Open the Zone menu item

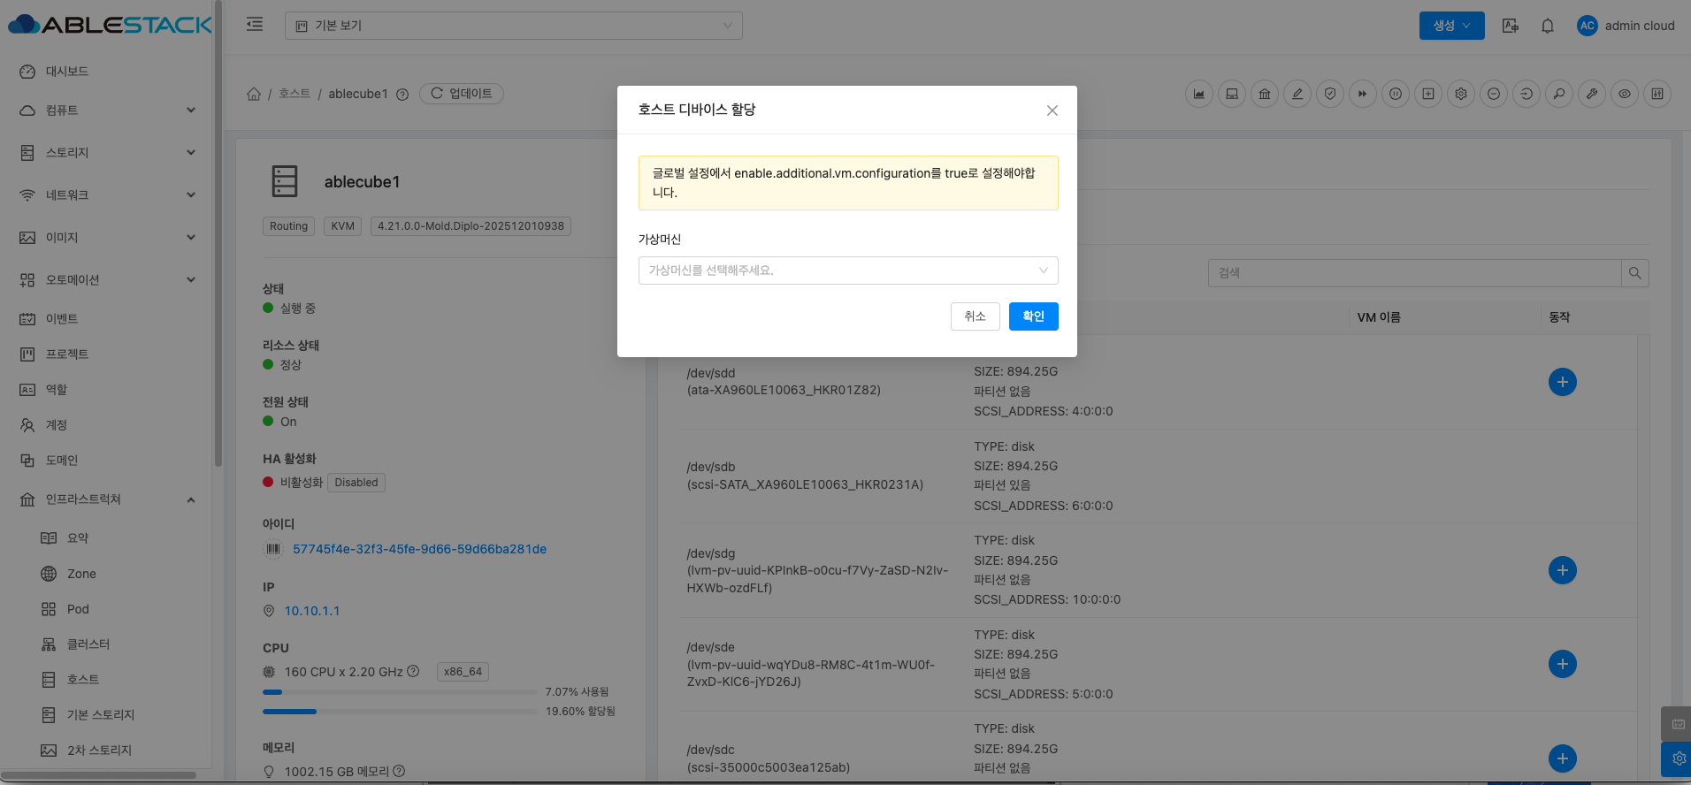tap(81, 574)
